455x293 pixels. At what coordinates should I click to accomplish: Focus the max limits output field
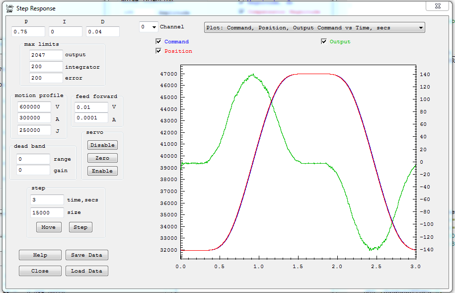(x=46, y=55)
